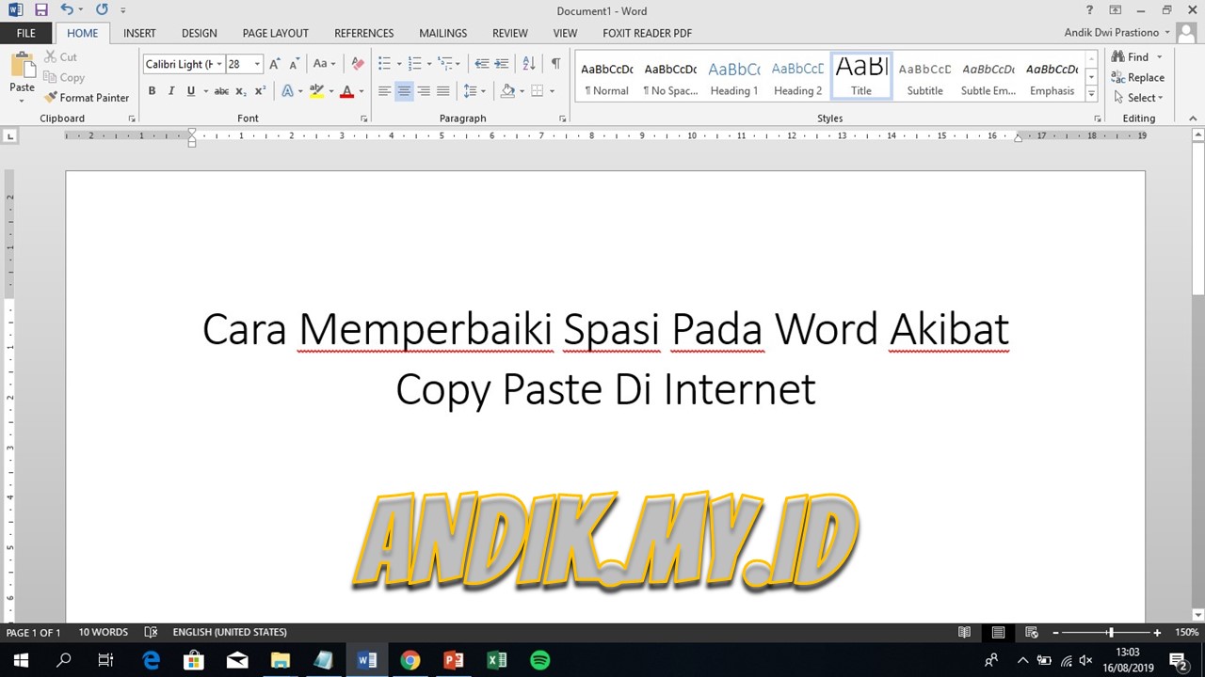This screenshot has height=677, width=1205.
Task: Click ENGLISH (UNITED STATES) language status
Action: coord(230,632)
